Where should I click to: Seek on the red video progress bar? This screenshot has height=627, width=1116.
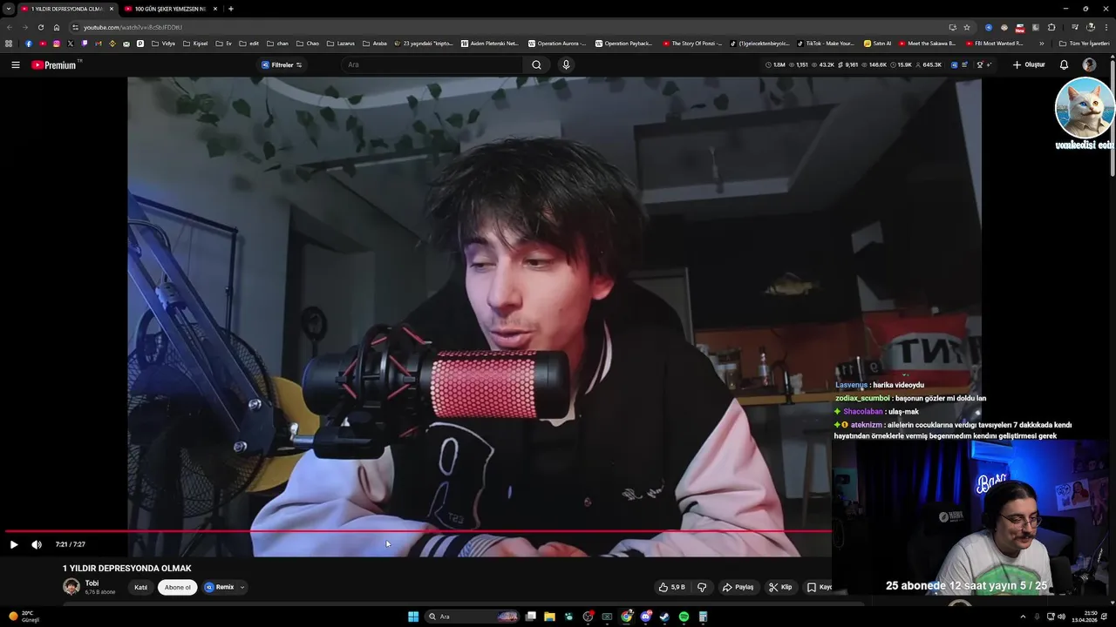click(x=418, y=530)
